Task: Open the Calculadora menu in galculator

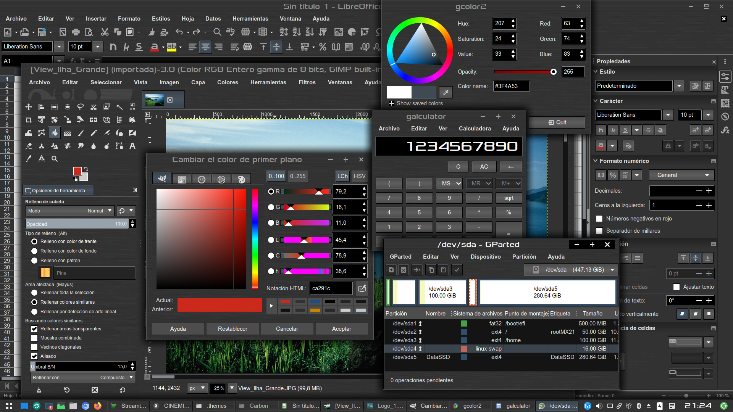Action: (475, 129)
